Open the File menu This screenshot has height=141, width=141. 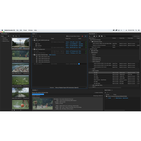17,30
